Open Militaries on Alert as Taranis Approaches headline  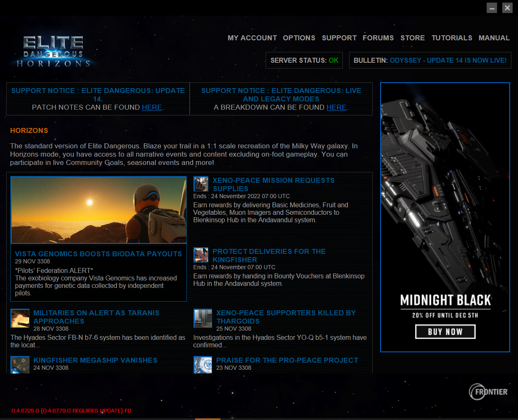(96, 317)
